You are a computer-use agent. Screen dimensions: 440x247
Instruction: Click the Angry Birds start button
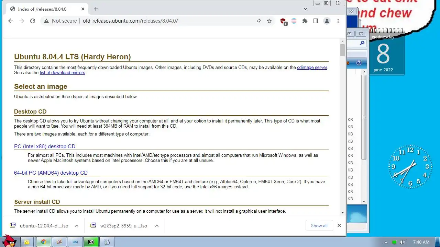[9, 241]
